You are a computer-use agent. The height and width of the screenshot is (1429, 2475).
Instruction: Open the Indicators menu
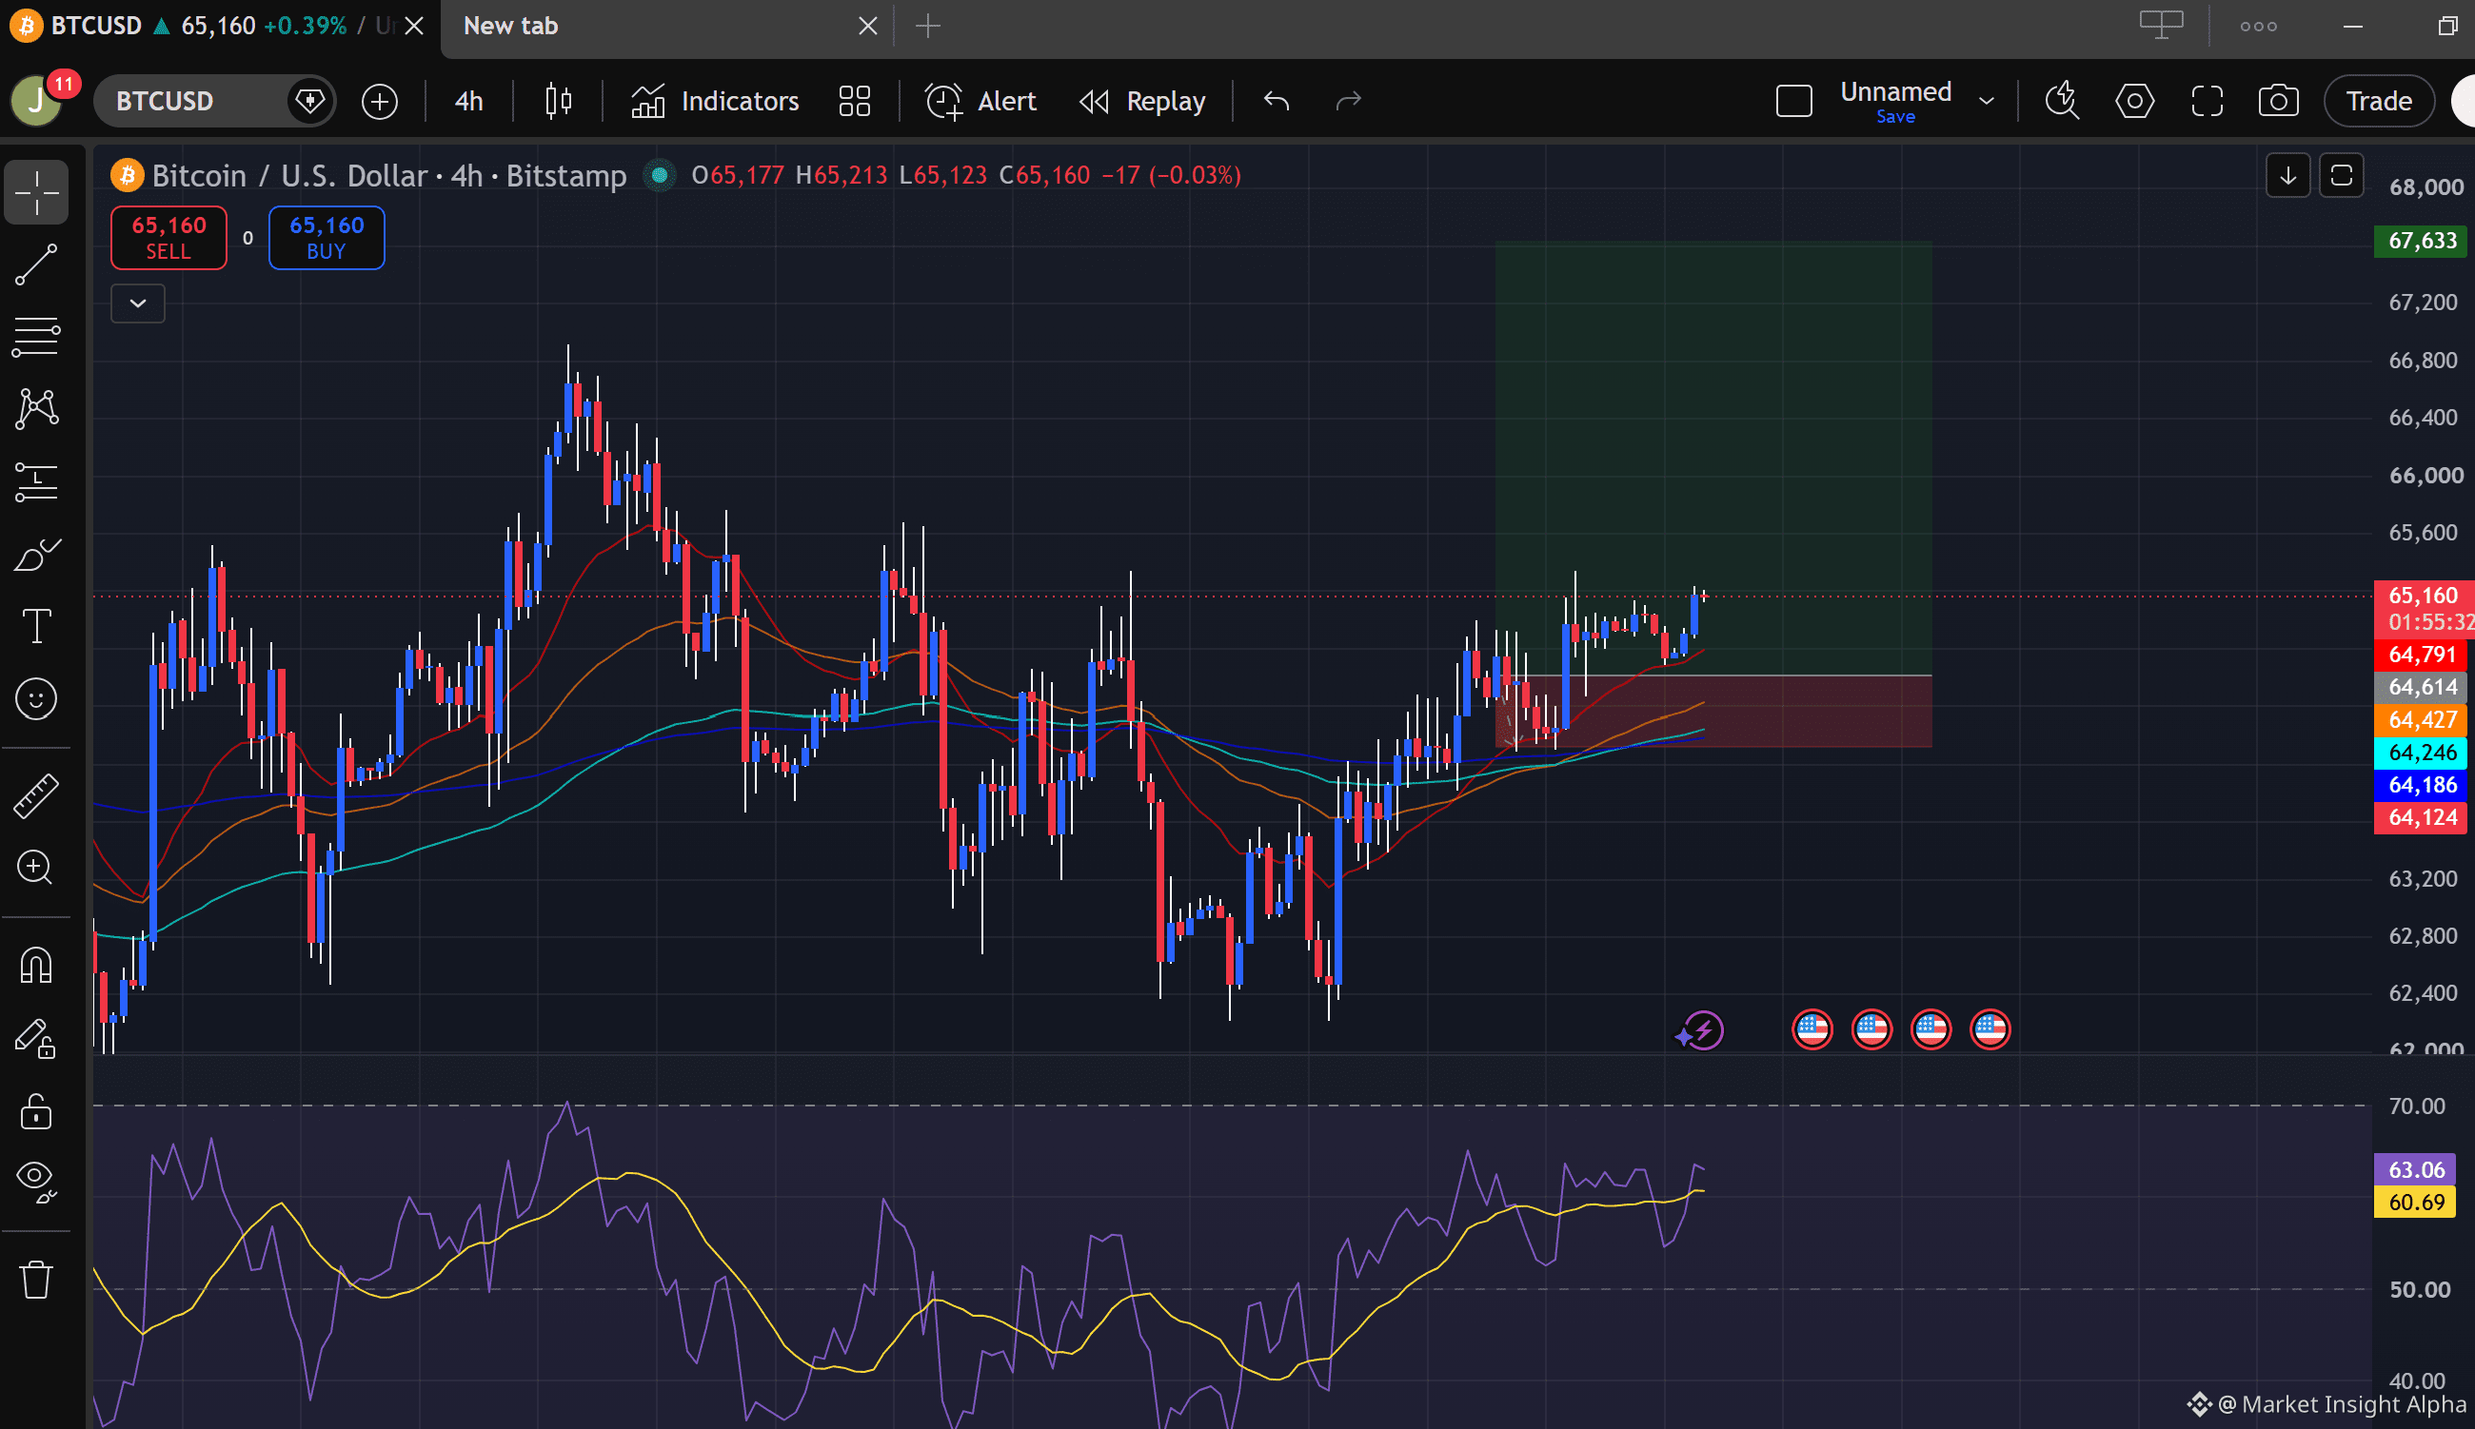(715, 101)
